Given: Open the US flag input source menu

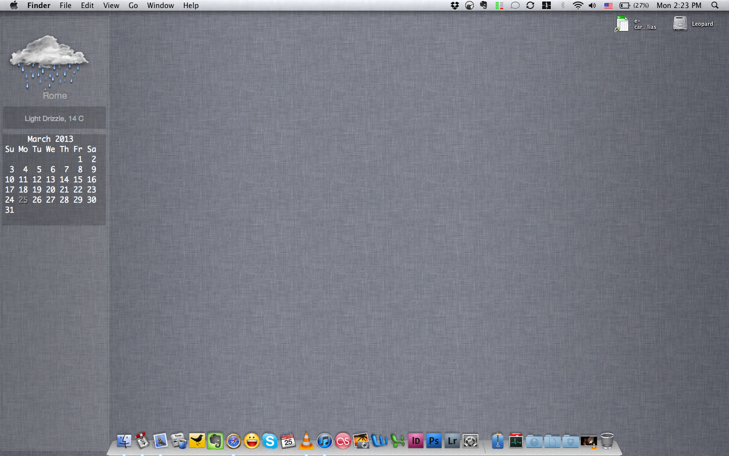Looking at the screenshot, I should point(609,6).
